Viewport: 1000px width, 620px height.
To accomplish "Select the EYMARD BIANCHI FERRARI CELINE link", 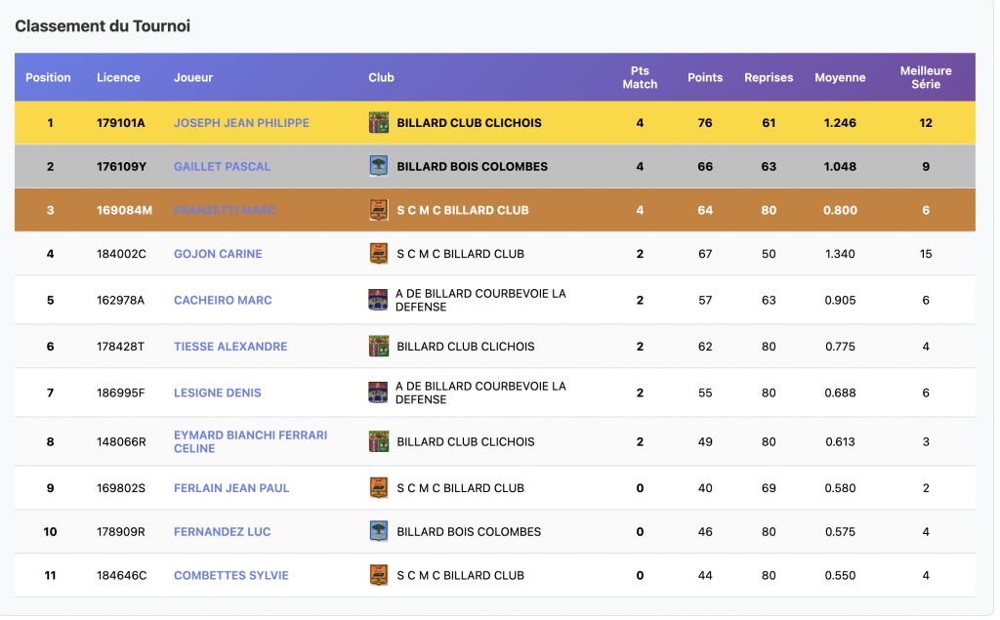I will pyautogui.click(x=250, y=441).
